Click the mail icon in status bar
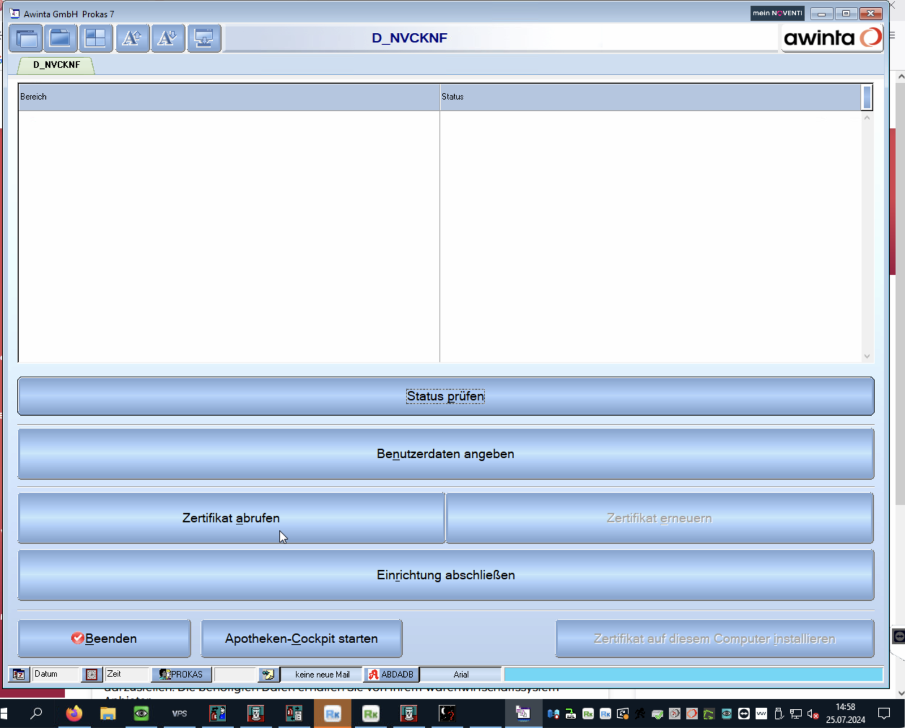905x728 pixels. click(x=268, y=674)
